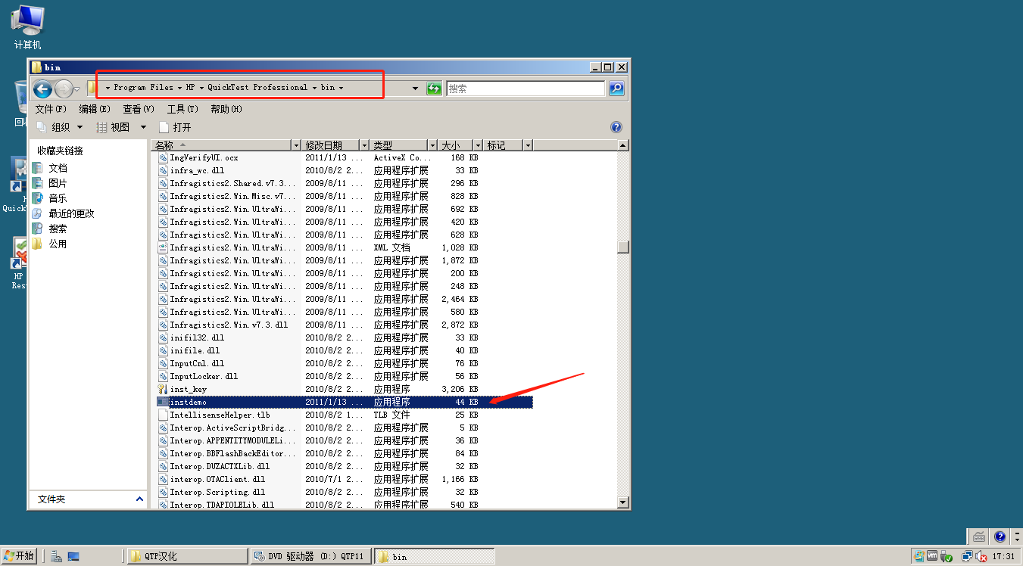The width and height of the screenshot is (1023, 566).
Task: Open the 编辑(E) menu
Action: coord(95,109)
